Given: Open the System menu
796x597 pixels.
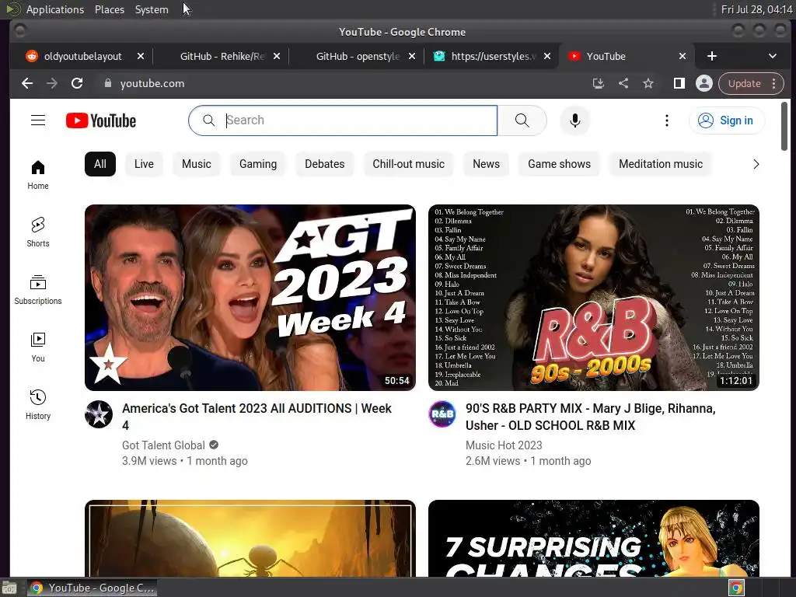Looking at the screenshot, I should (152, 9).
